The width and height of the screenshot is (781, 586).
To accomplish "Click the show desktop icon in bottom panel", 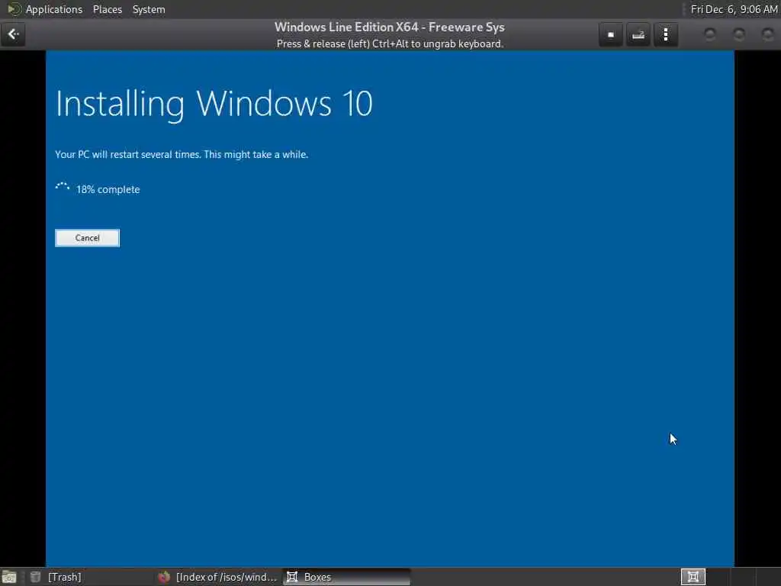I will [9, 577].
